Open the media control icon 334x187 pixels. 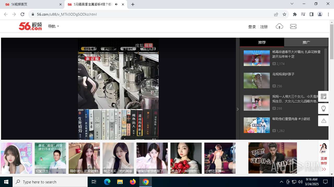click(303, 14)
